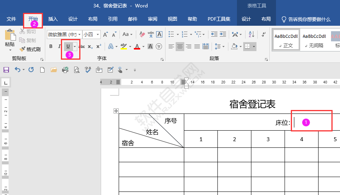The height and width of the screenshot is (195, 340).
Task: Click the ruler tab selector (L) box
Action: pos(5,83)
